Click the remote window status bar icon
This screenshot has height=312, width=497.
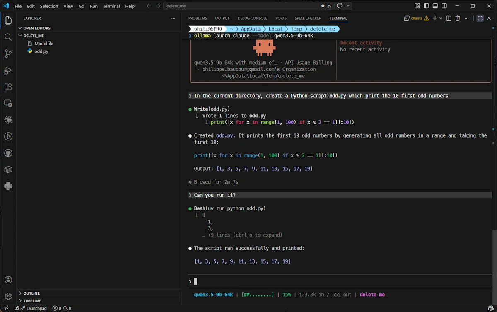6,308
